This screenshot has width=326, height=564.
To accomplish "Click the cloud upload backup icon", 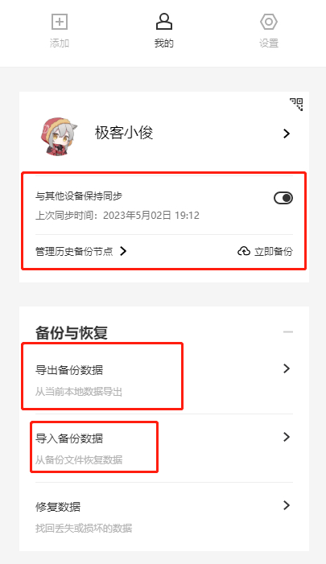I will 244,251.
